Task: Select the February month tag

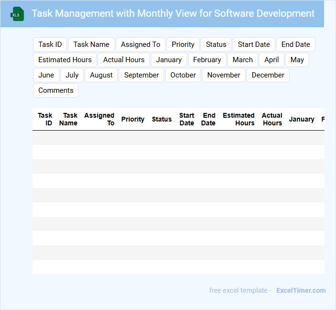Action: [207, 60]
